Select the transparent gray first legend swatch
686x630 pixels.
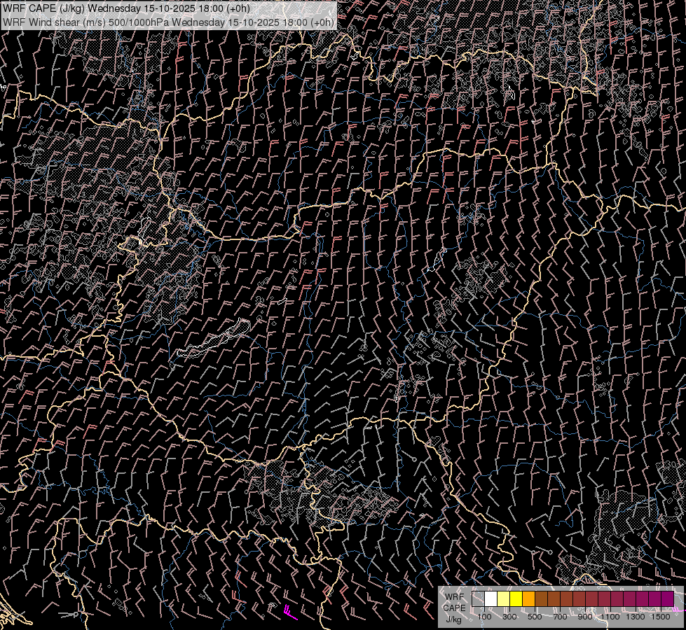[478, 599]
